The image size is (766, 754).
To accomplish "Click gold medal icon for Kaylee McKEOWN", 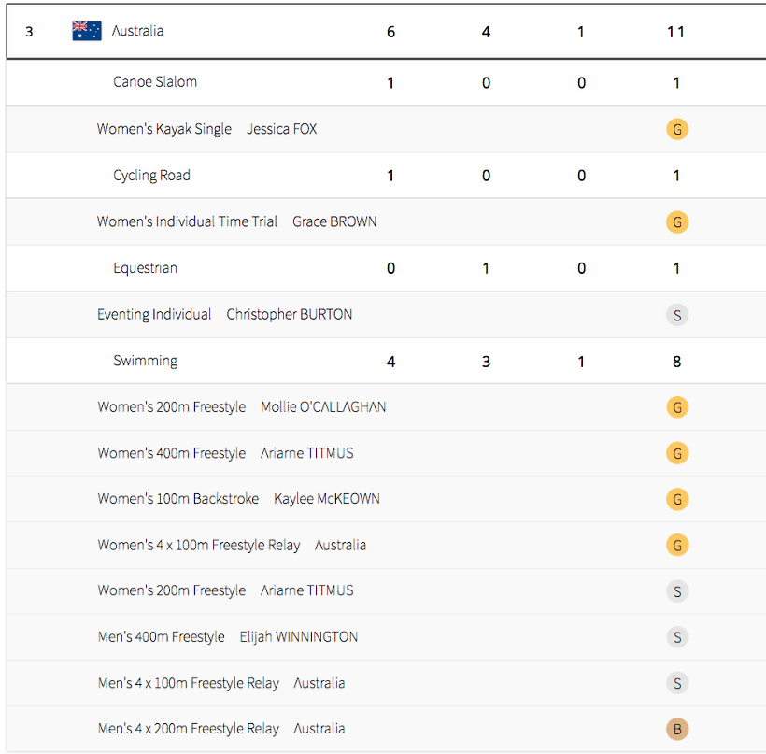I will pos(677,499).
